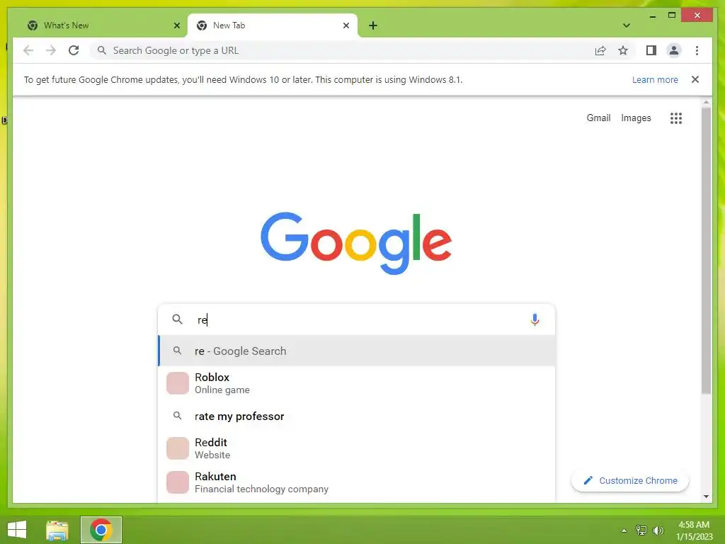Start voice search with microphone
Image resolution: width=725 pixels, height=544 pixels.
(535, 319)
